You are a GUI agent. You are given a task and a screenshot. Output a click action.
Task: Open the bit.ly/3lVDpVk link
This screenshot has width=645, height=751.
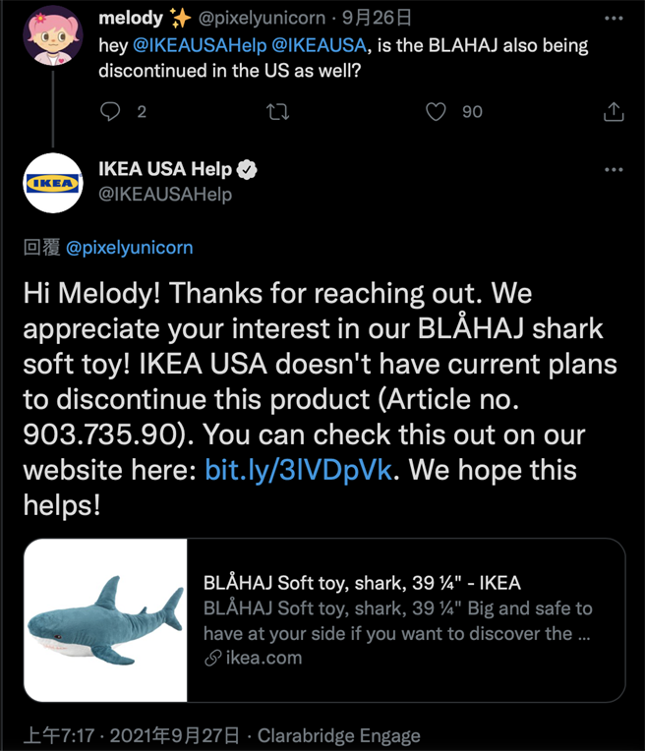click(x=299, y=470)
